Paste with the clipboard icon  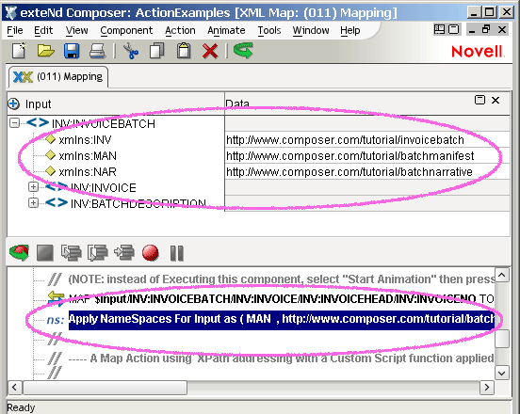point(184,51)
